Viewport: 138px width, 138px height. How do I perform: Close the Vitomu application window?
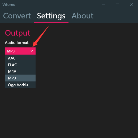(x=131, y=5)
